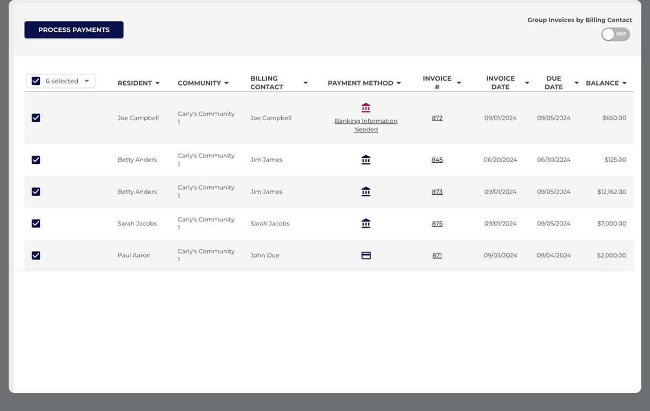650x411 pixels.
Task: Click bank icon on invoice 873 row
Action: coord(366,191)
